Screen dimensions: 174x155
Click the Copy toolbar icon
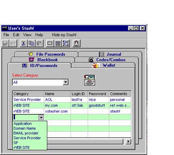31,43
